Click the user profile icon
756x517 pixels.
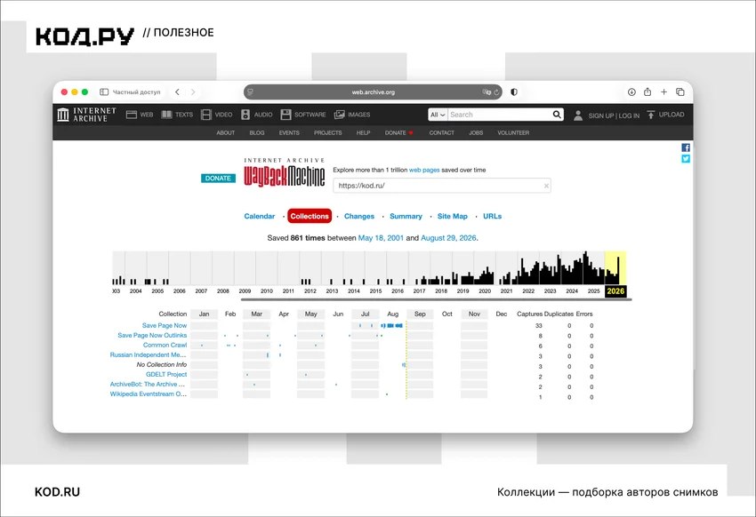tap(578, 115)
